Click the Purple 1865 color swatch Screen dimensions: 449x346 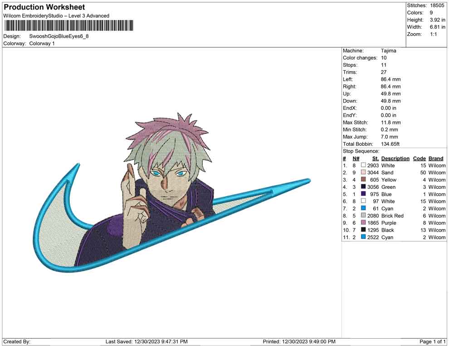(x=363, y=222)
